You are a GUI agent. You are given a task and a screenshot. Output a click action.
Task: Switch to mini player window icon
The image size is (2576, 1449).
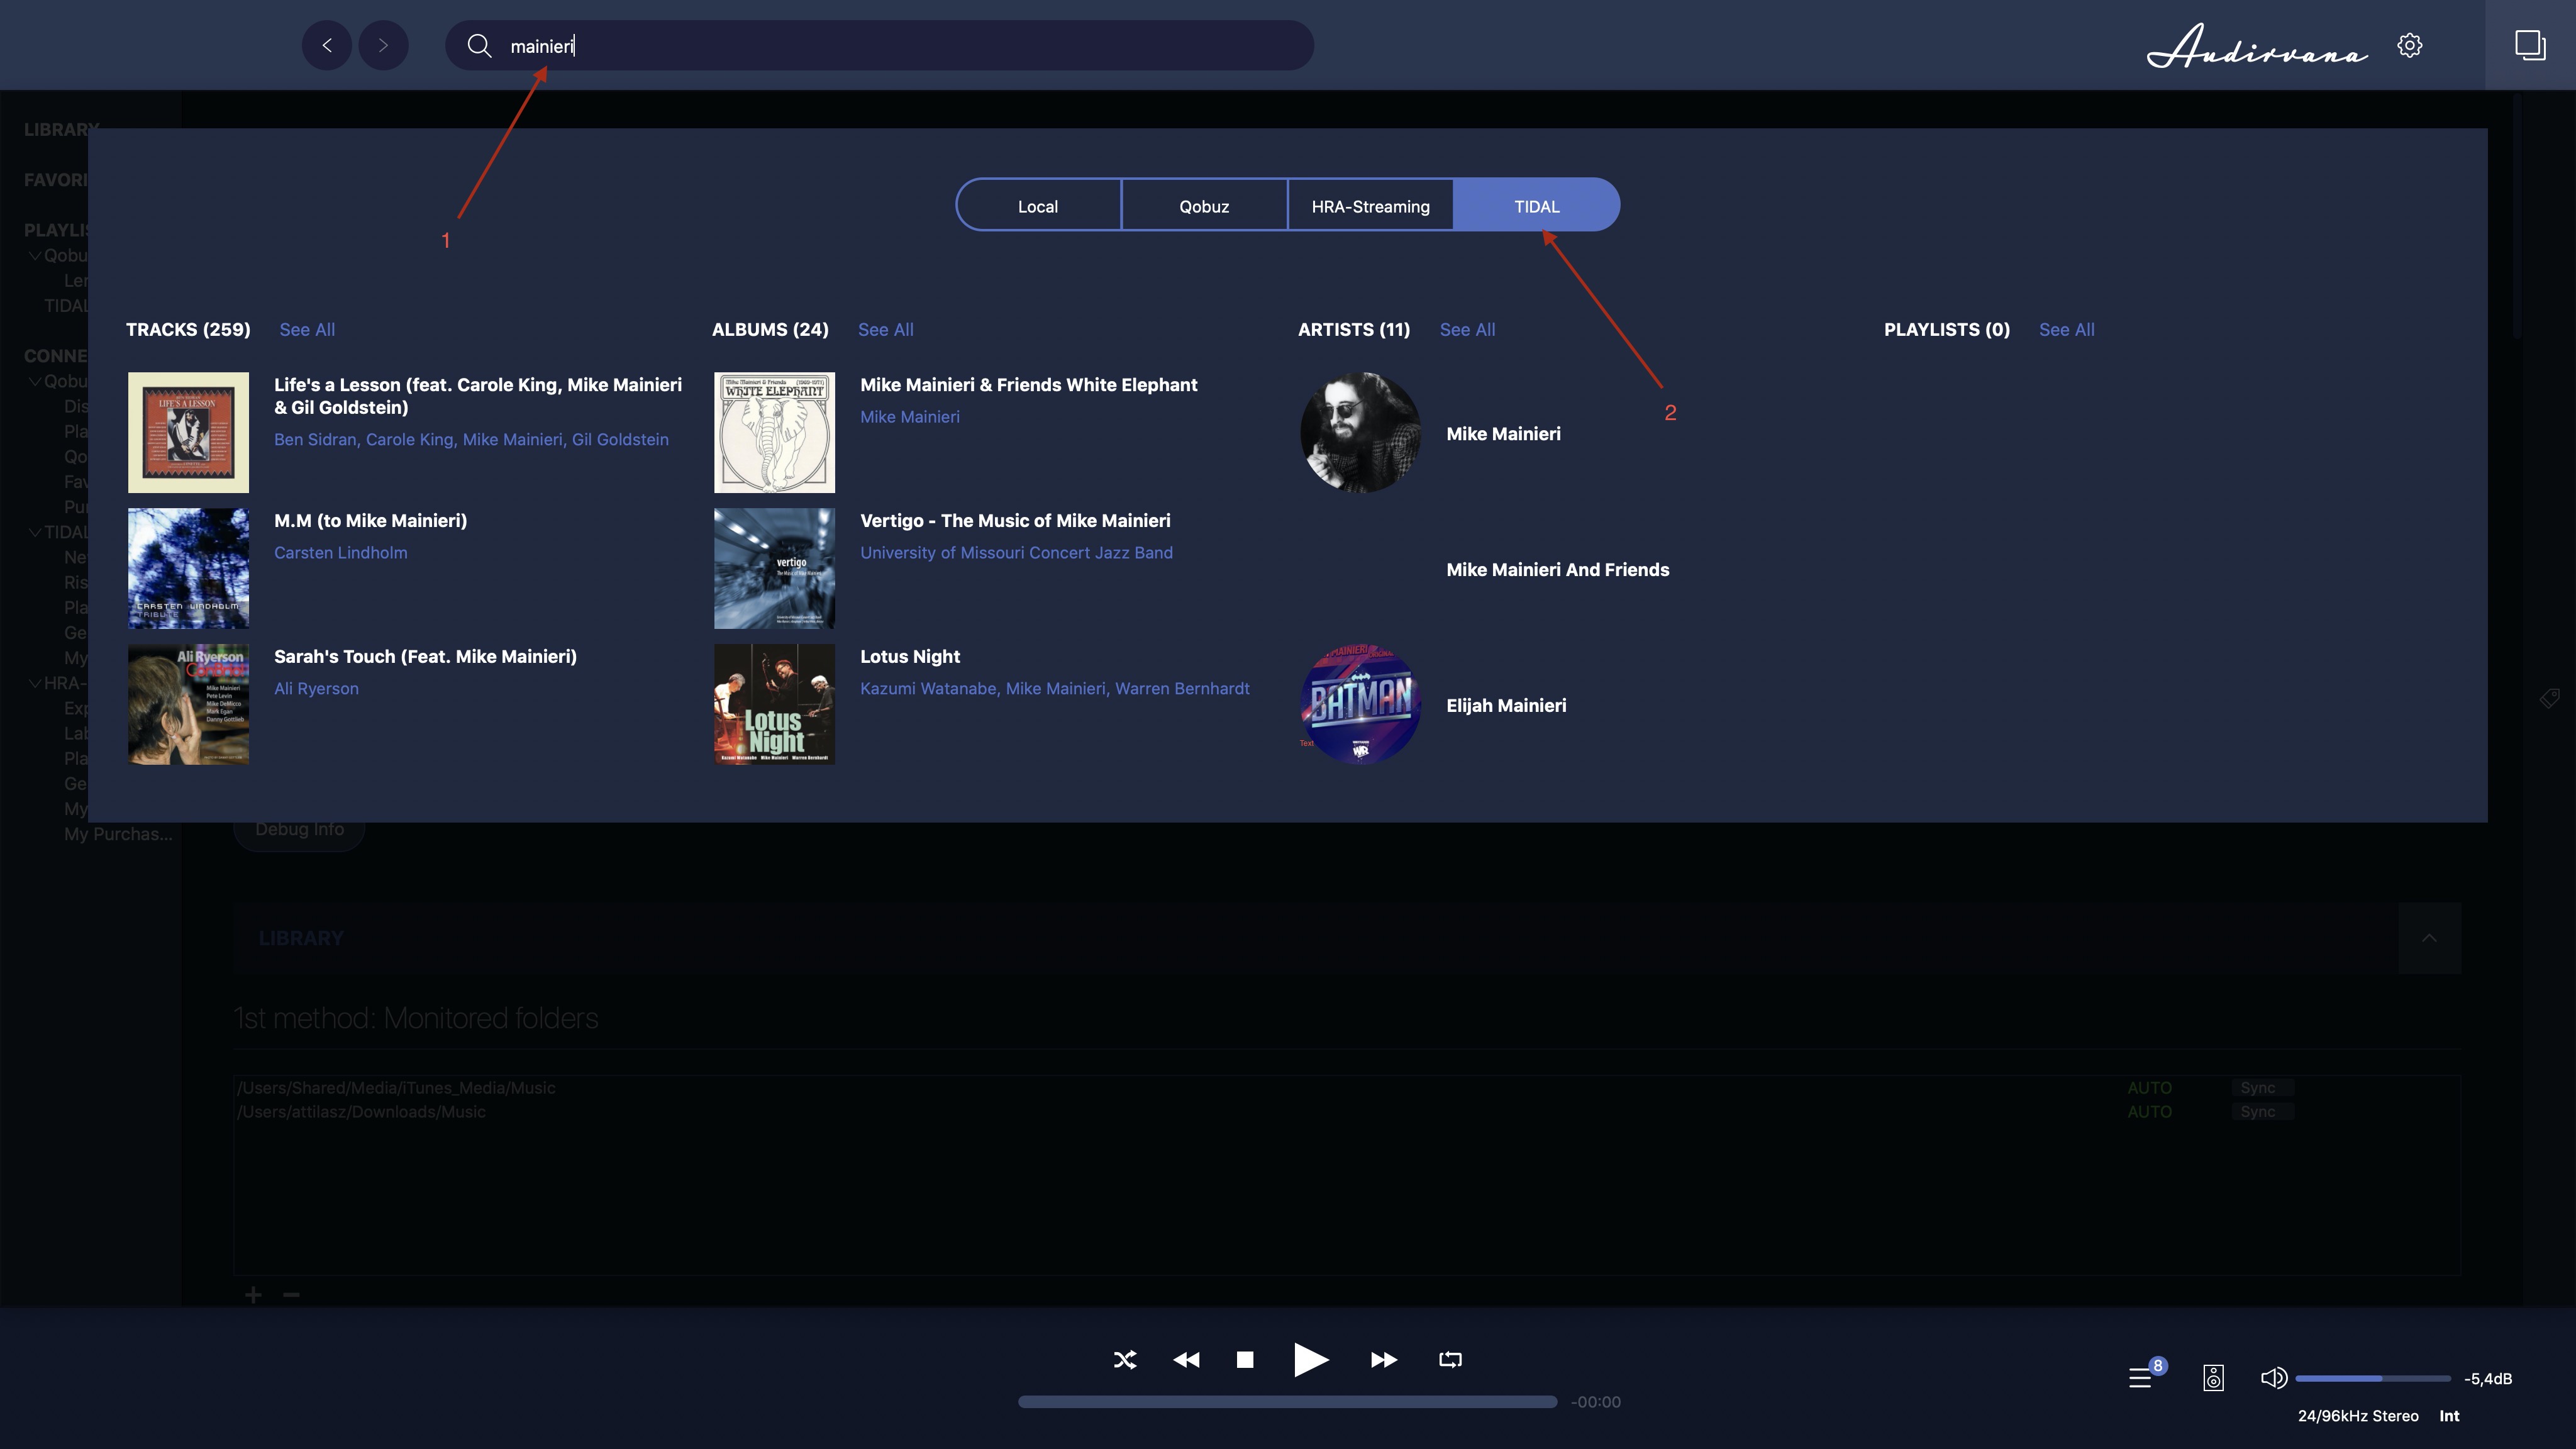click(x=2530, y=45)
